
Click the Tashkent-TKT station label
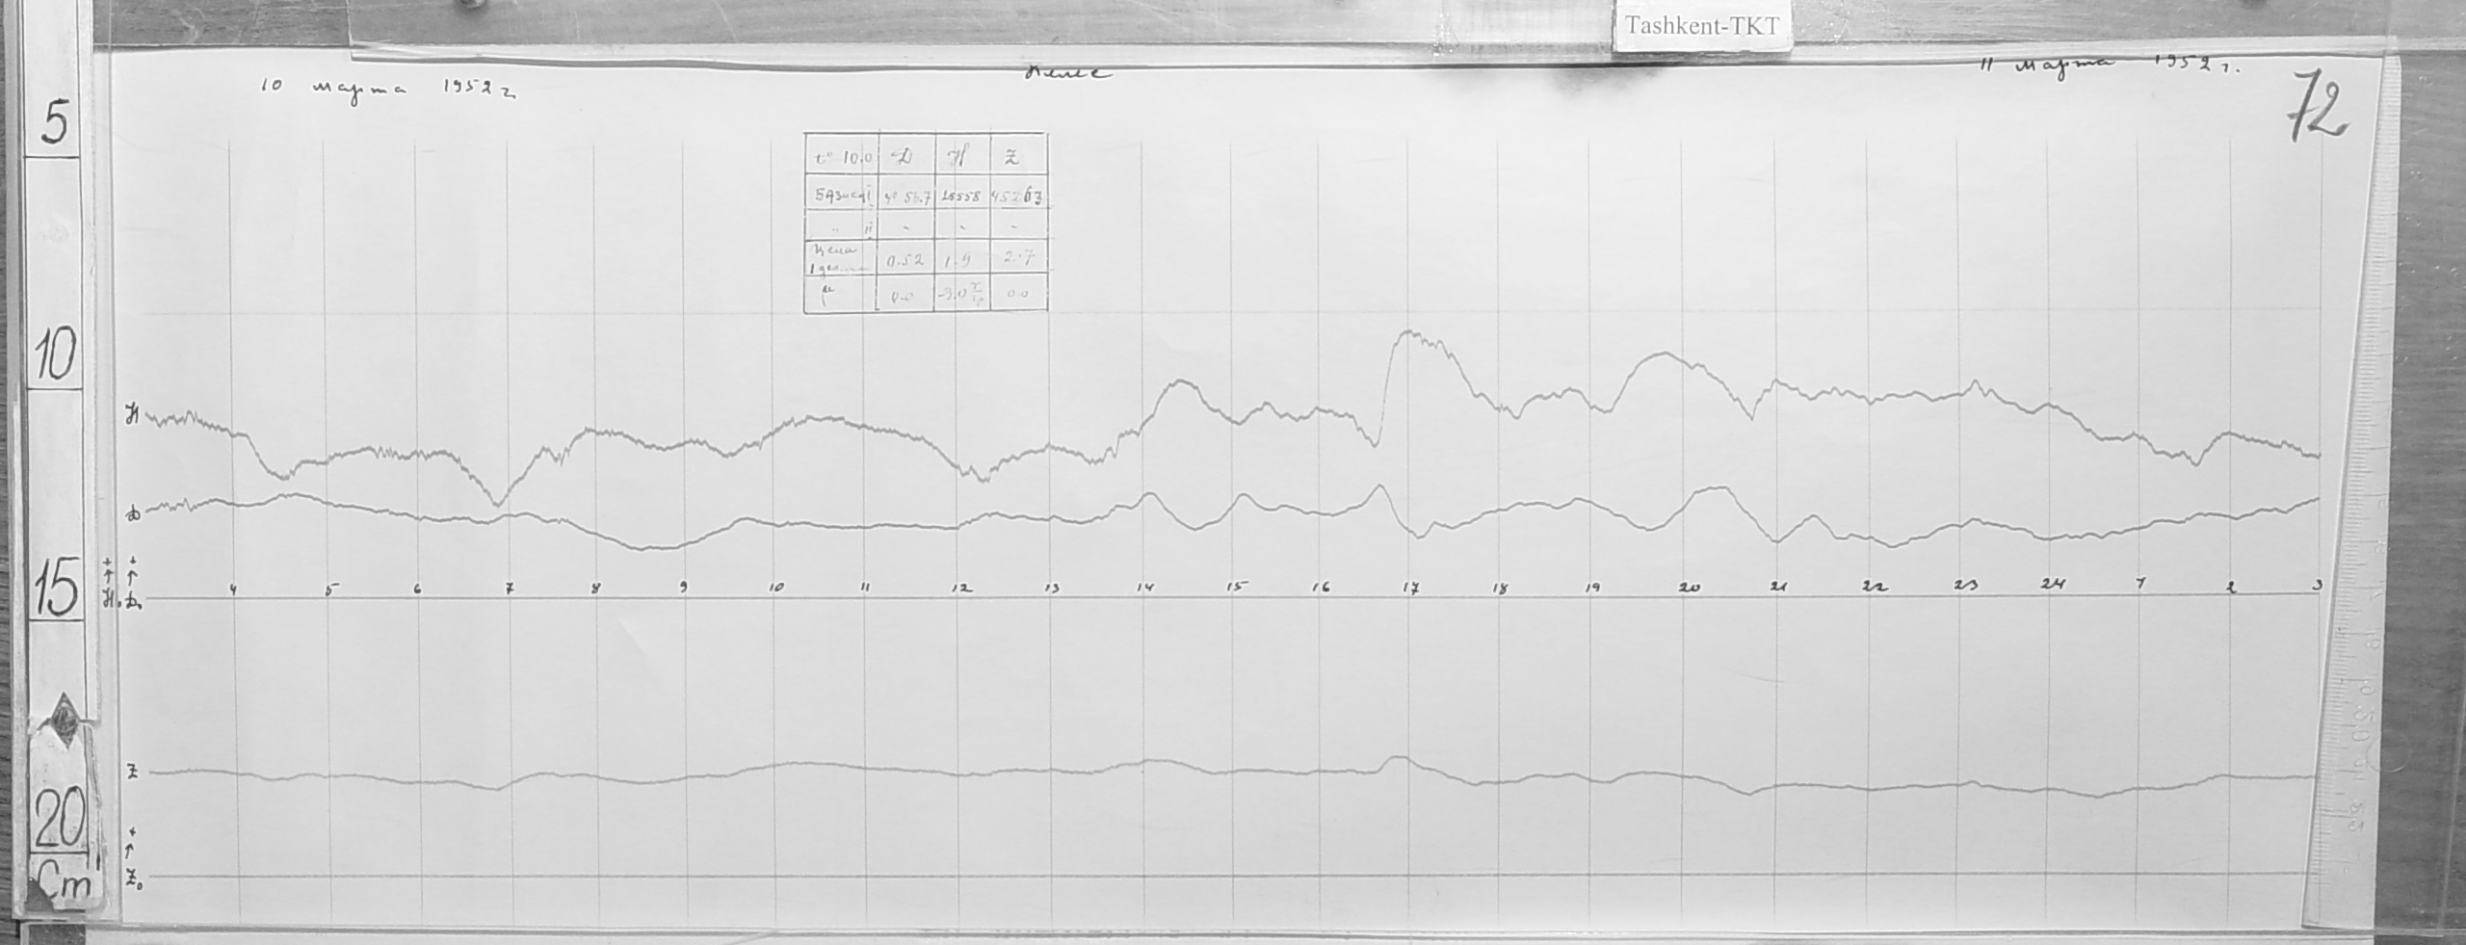[x=1702, y=26]
